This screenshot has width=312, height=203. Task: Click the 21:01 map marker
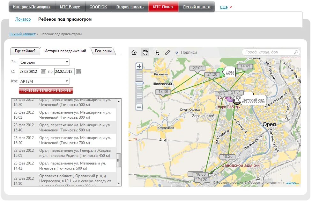click(235, 92)
